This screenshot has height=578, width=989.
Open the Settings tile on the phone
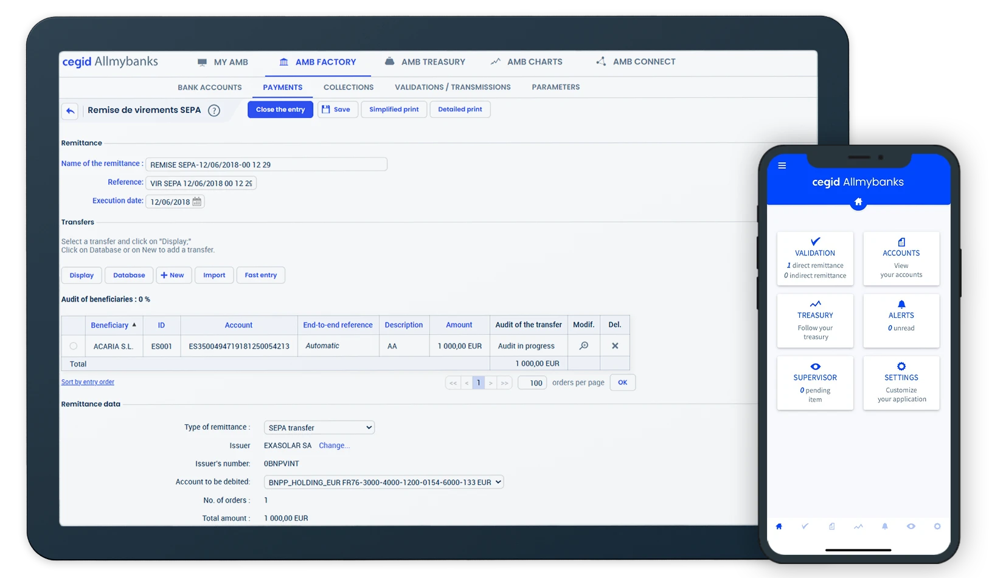tap(901, 383)
